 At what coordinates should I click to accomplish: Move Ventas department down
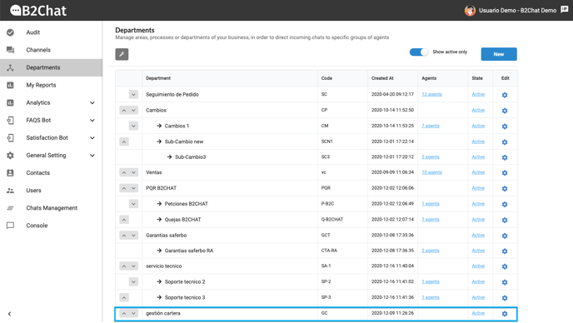(133, 172)
